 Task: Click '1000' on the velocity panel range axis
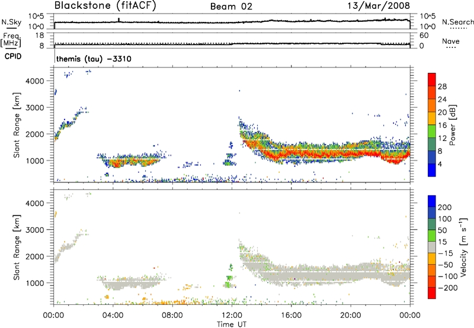coord(35,282)
